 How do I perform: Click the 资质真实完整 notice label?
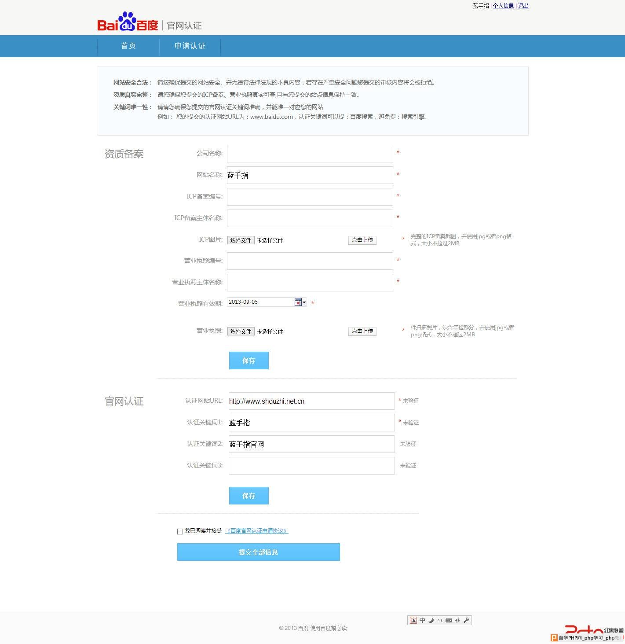click(132, 95)
